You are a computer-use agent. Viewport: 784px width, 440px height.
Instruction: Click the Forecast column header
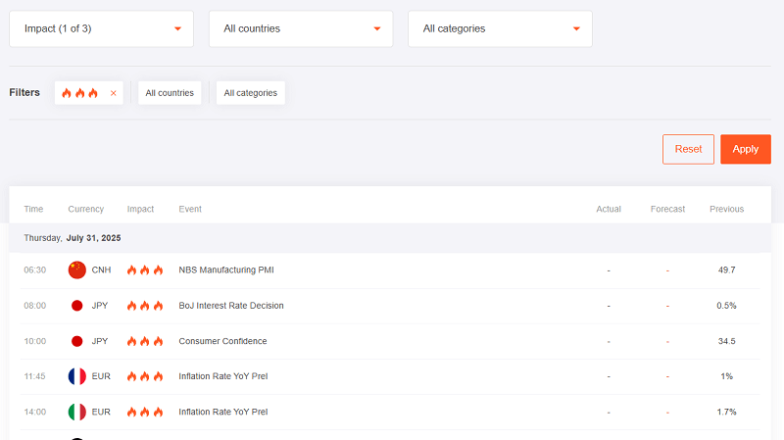[667, 209]
